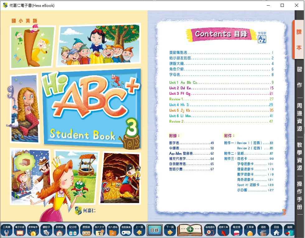Go to next page with 下一頁

coord(170,230)
